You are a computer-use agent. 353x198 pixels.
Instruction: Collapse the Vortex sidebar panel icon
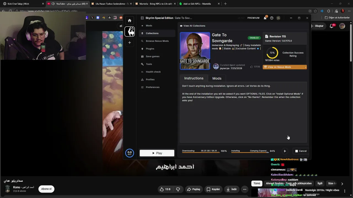tap(142, 18)
